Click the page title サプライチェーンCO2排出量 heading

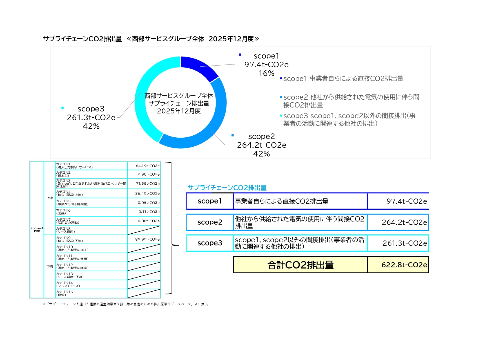click(x=151, y=39)
